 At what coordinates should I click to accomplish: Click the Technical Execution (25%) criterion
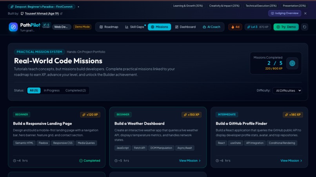261,5
